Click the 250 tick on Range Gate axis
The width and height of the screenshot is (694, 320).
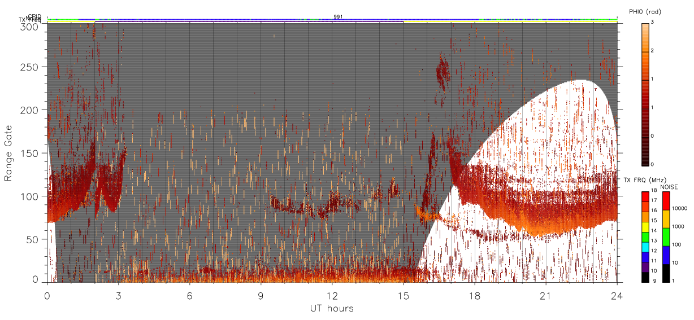(x=30, y=67)
